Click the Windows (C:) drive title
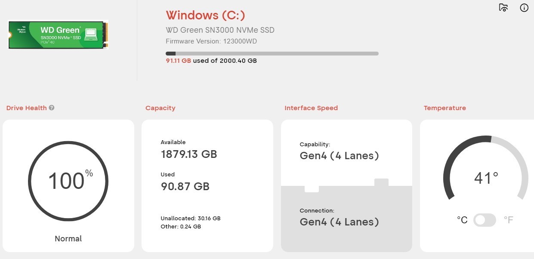The width and height of the screenshot is (534, 259). coord(205,15)
